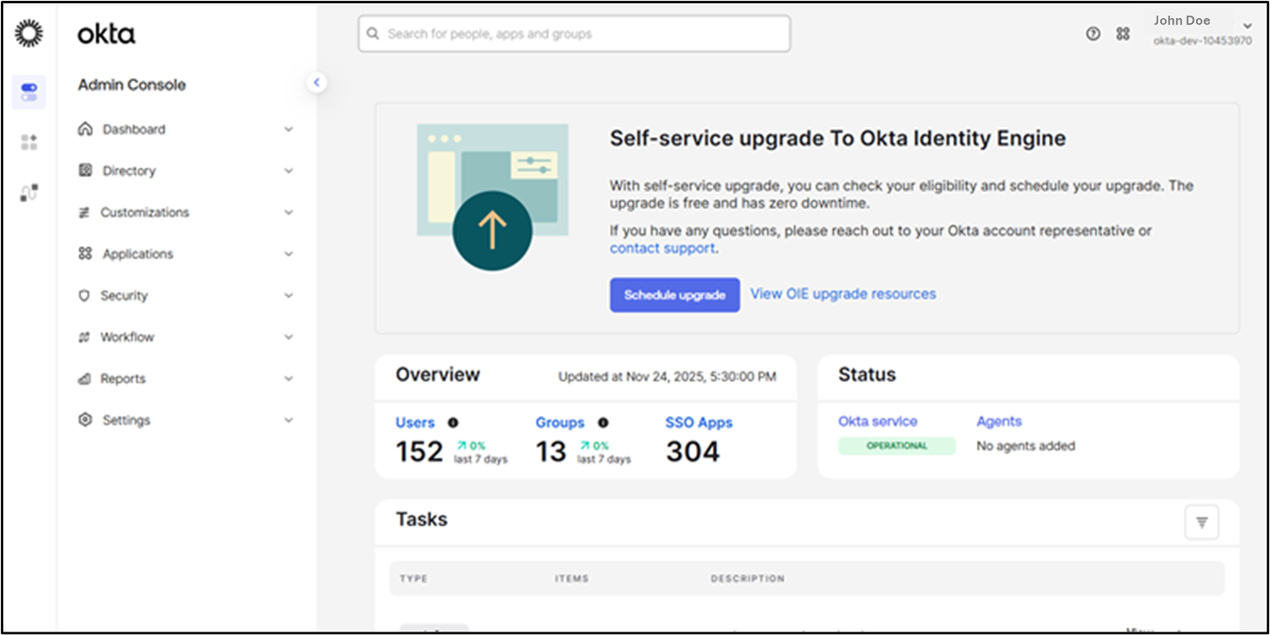
Task: Expand the Reports menu chevron
Action: 288,379
